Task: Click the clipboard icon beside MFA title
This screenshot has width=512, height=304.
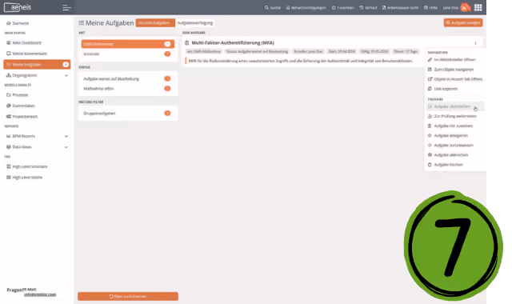Action: click(187, 42)
